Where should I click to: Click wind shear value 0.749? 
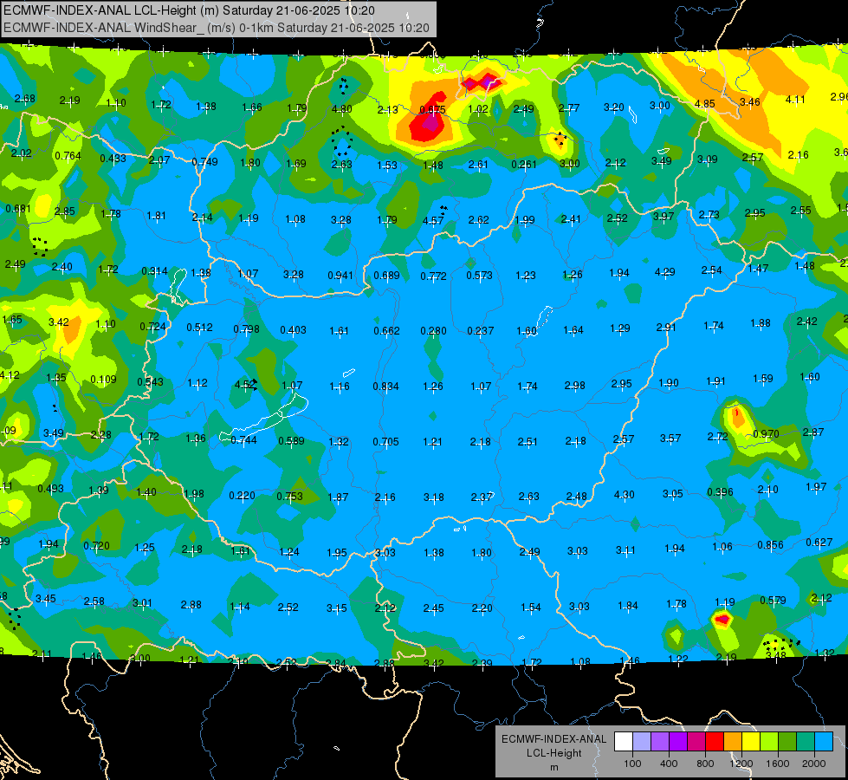tap(205, 162)
